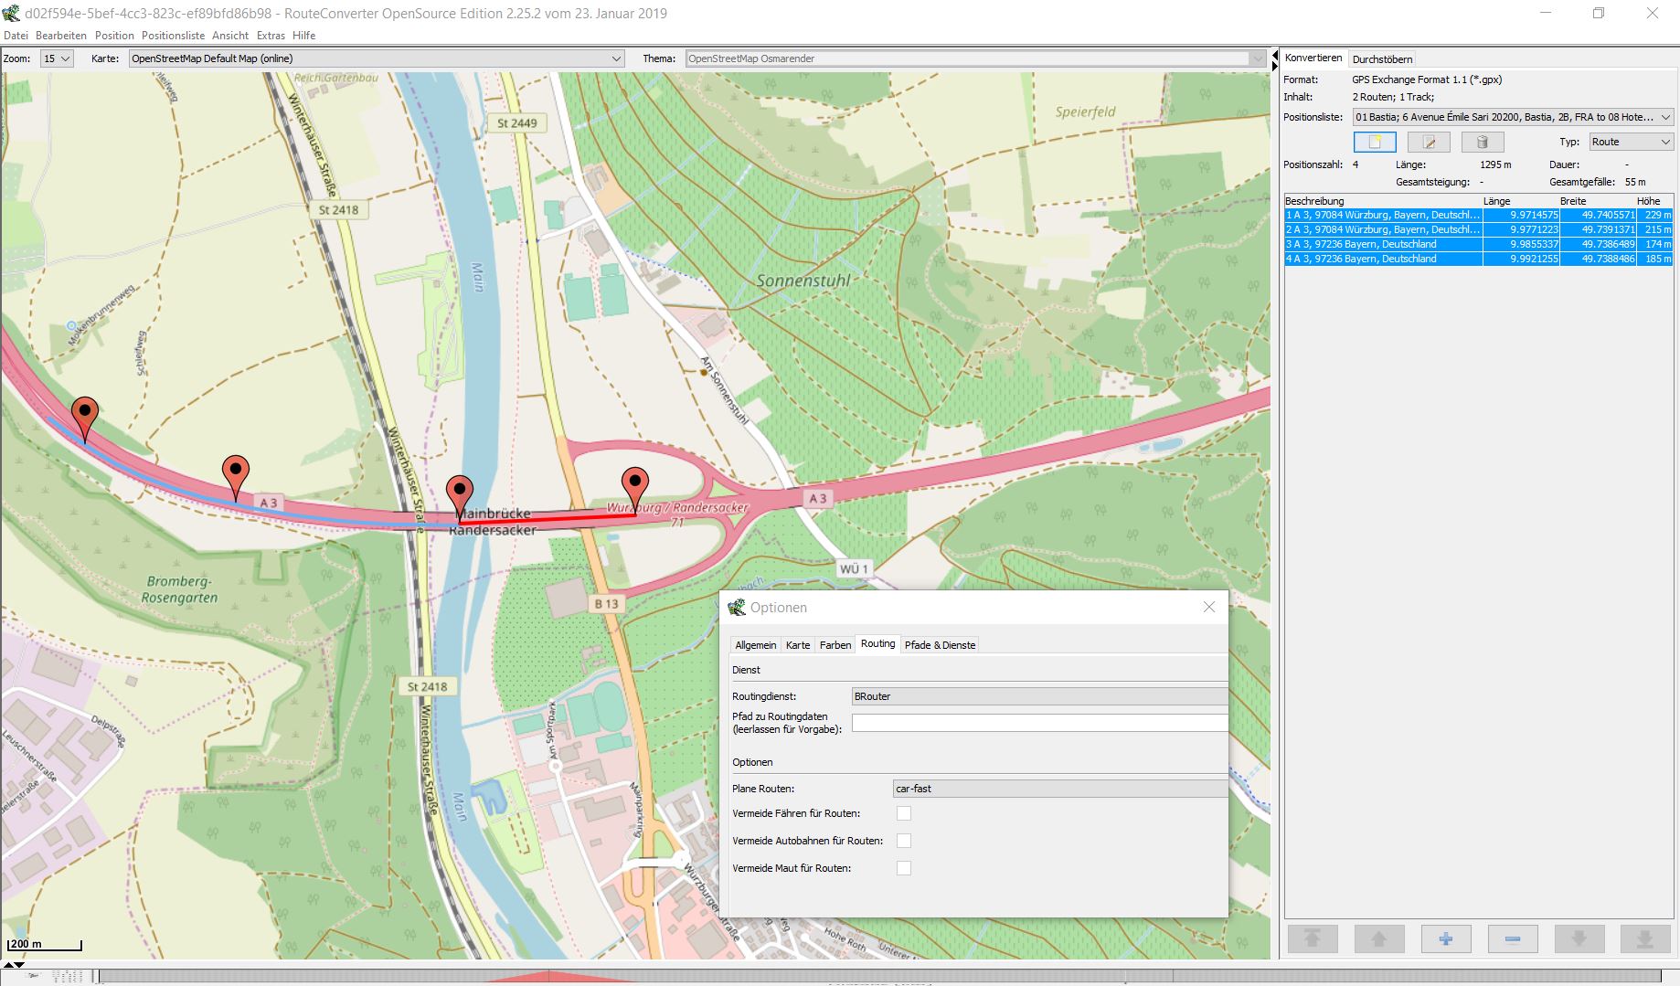
Task: Click the delete position list trash icon
Action: tap(1482, 143)
